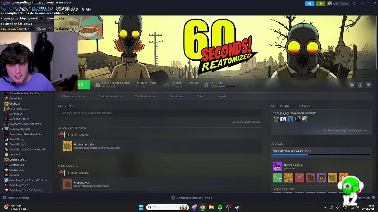Screen dimensions: 378x212
Task: Open game settings gear icon
Action: [352, 85]
